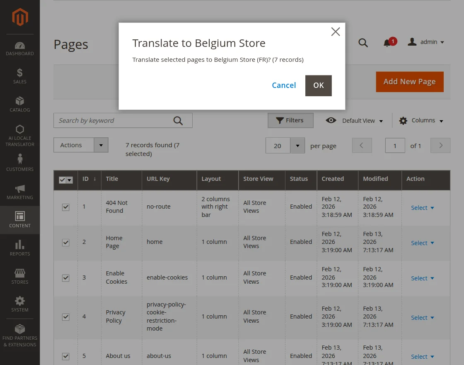Click the Magento logo icon
Screen dimensions: 464x365
point(20,17)
